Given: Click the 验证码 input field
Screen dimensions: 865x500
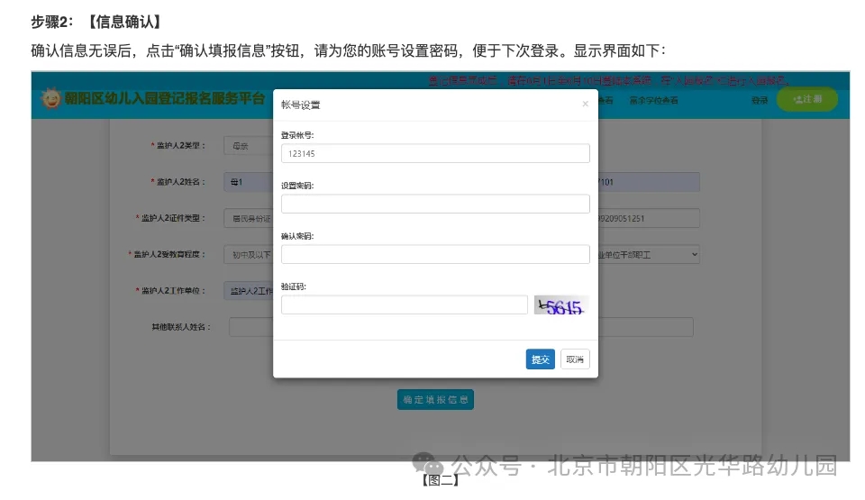Looking at the screenshot, I should tap(405, 305).
